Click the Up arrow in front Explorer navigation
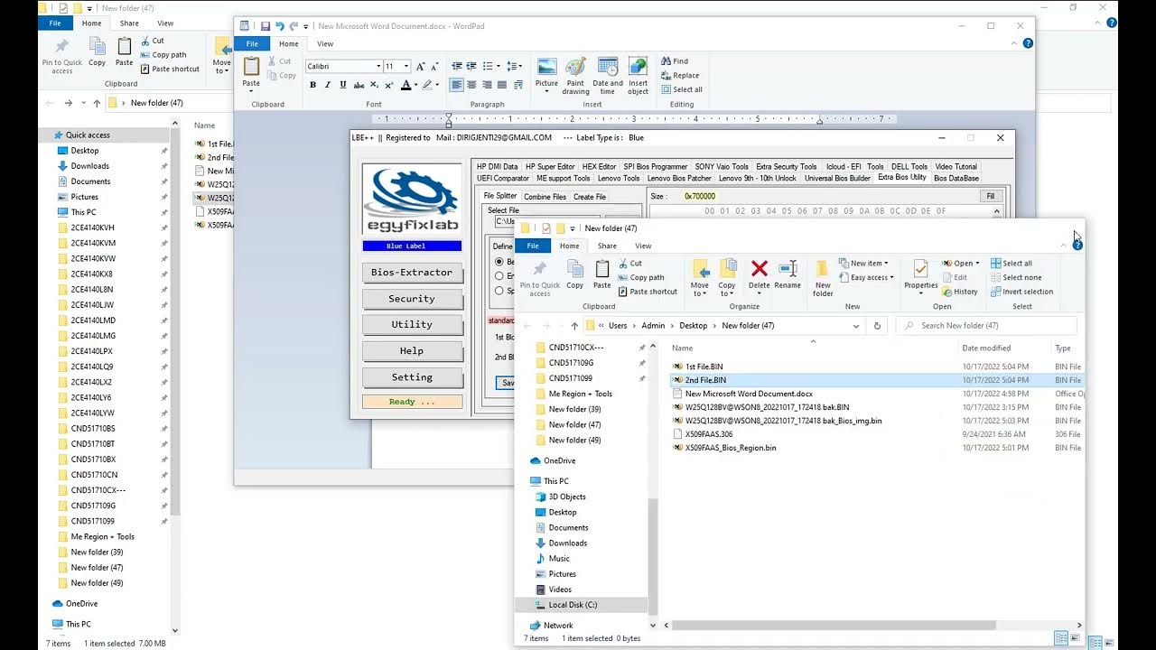Viewport: 1156px width, 650px height. tap(574, 326)
